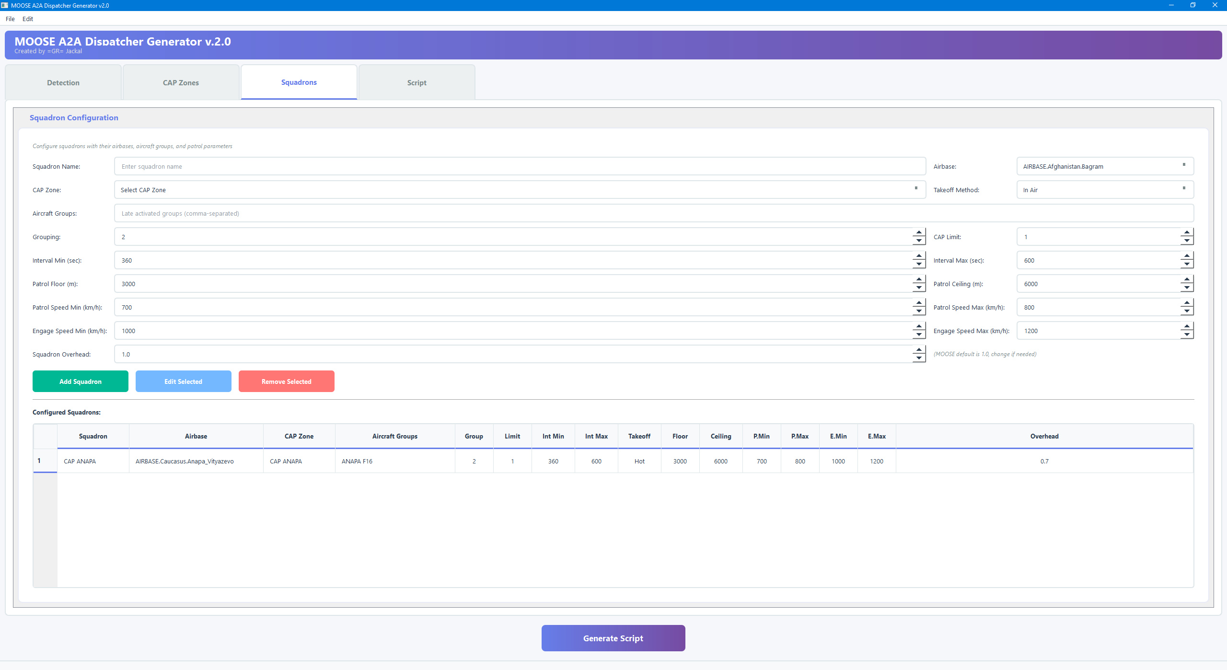Screen dimensions: 1227x670
Task: Switch to the Detection tab
Action: 63,82
